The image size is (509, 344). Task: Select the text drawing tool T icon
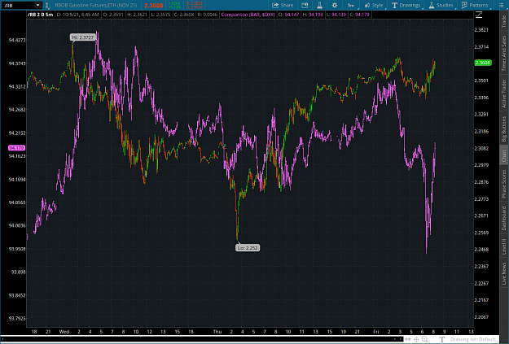[x=441, y=339]
